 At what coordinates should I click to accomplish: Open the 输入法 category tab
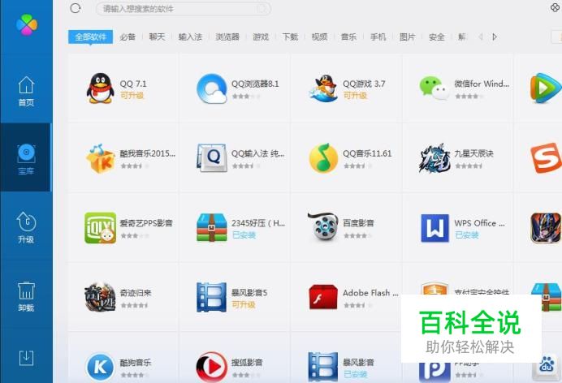tap(190, 37)
